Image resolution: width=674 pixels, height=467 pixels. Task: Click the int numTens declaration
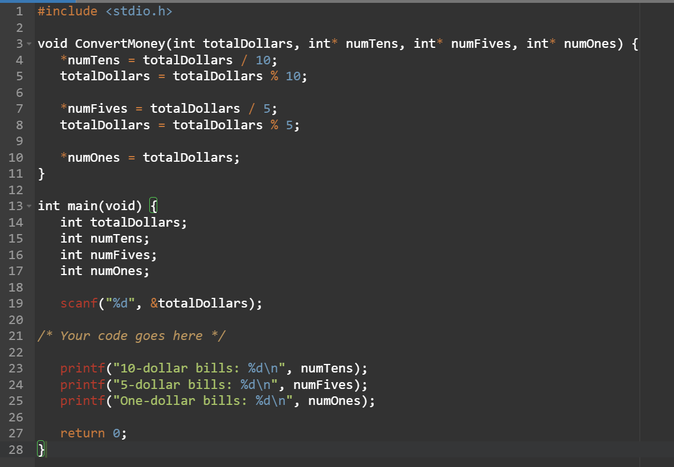[x=104, y=238]
